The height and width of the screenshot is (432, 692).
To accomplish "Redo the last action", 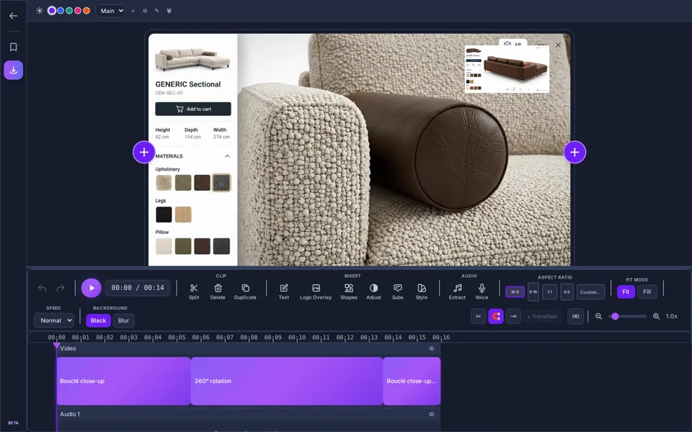I will pos(61,288).
